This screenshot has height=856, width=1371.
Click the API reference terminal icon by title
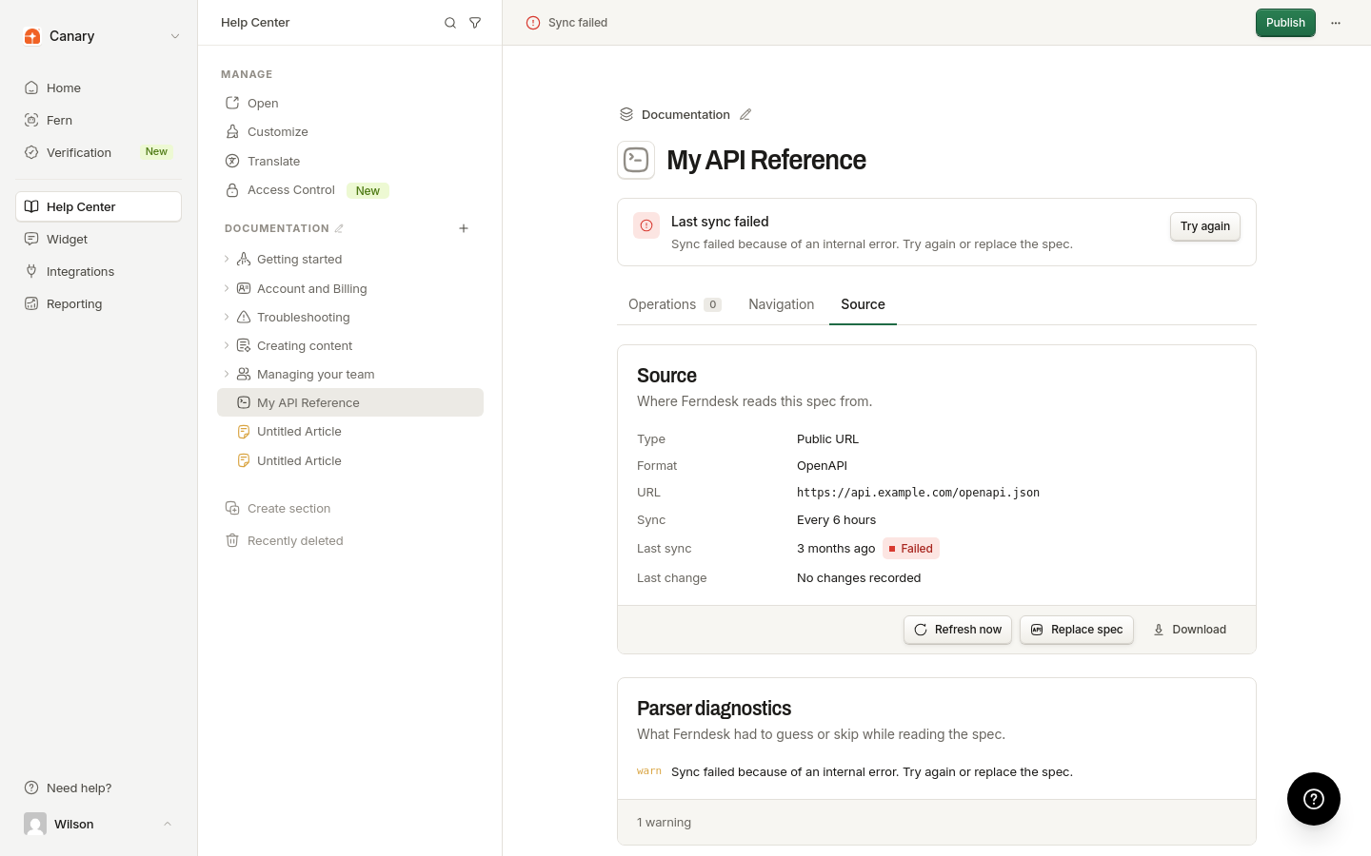click(x=636, y=160)
